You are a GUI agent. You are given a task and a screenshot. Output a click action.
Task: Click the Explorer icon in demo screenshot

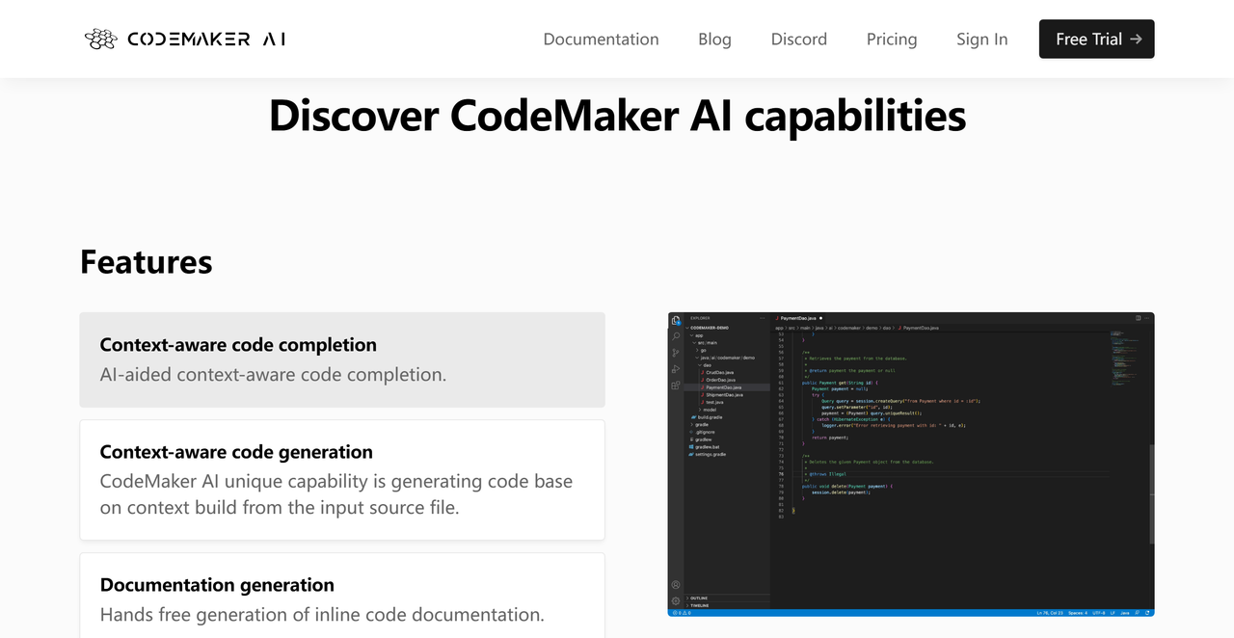point(676,320)
